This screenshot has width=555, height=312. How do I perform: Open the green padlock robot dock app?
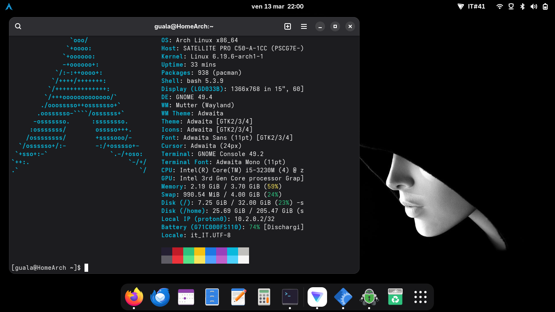tap(369, 297)
